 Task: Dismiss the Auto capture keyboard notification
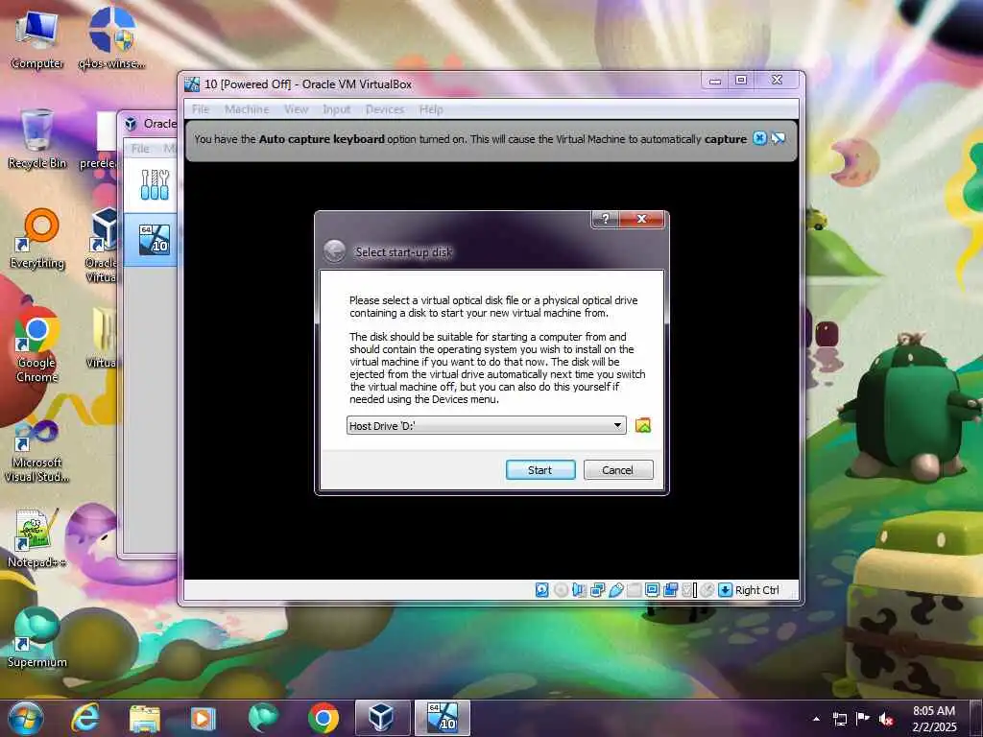(759, 138)
